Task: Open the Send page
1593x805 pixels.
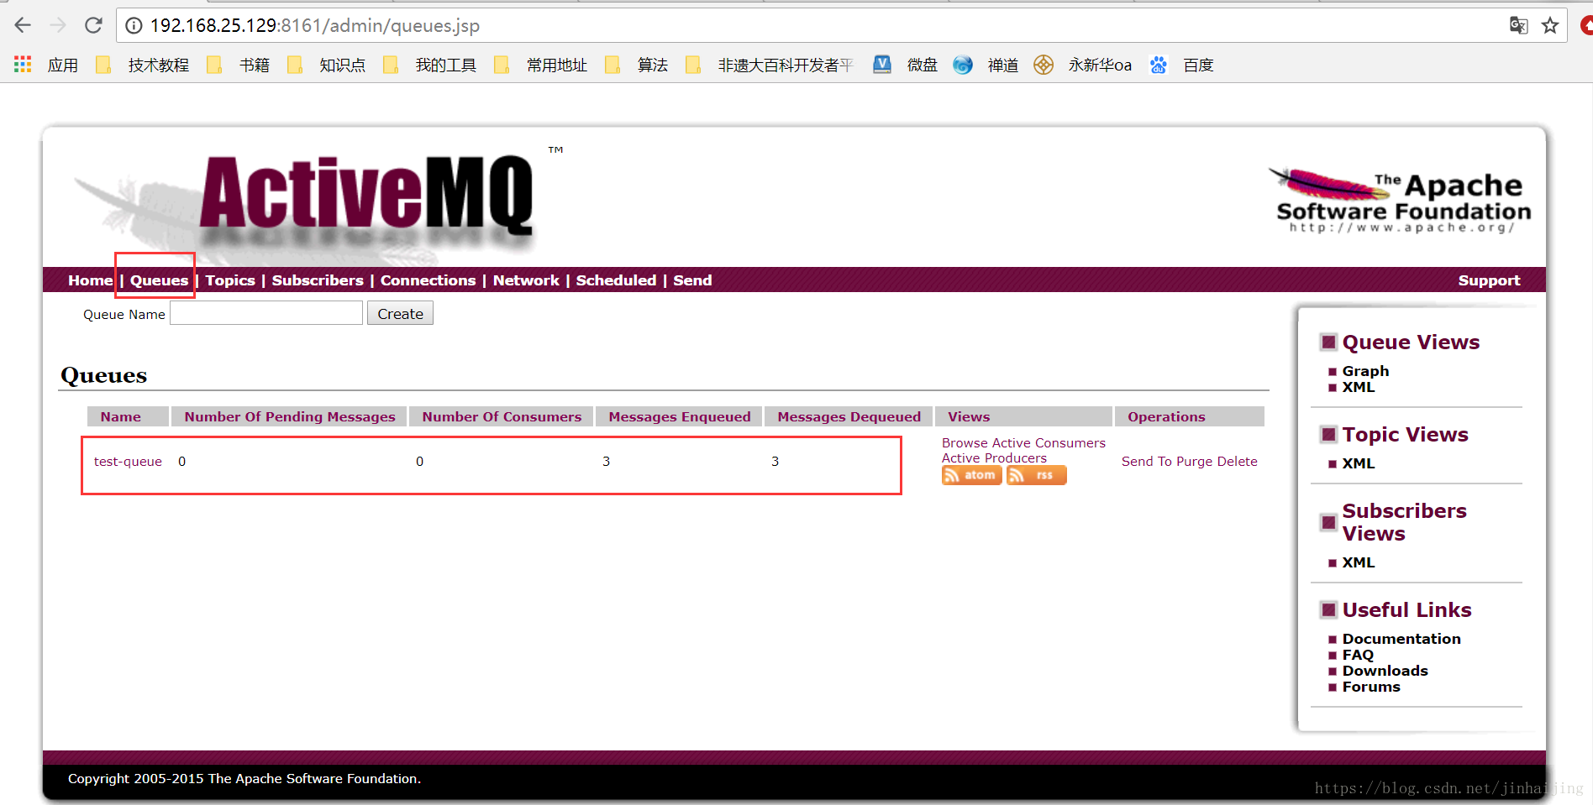Action: pos(692,280)
